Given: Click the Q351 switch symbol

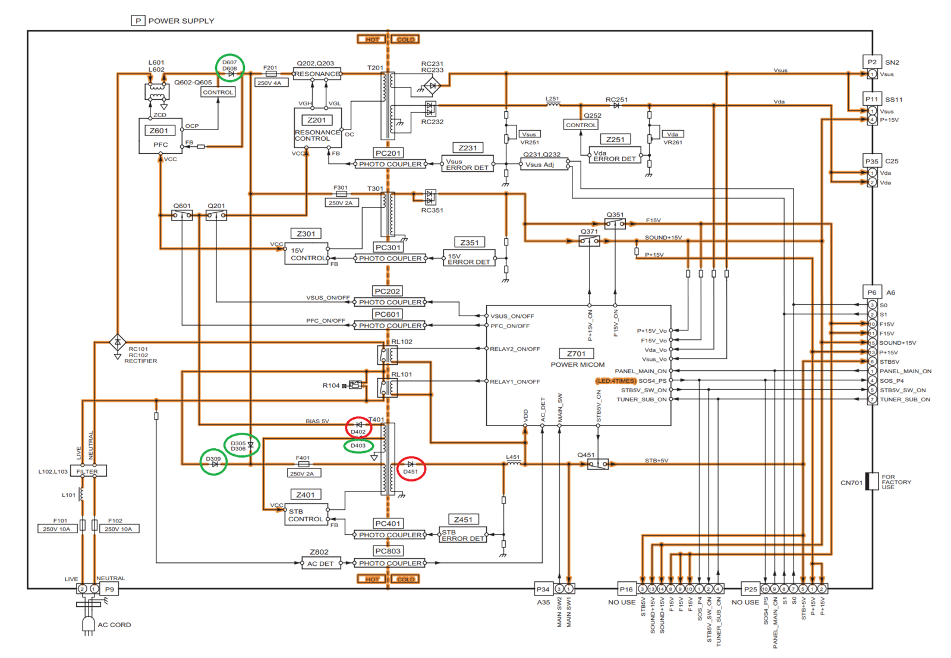Looking at the screenshot, I should tap(615, 223).
